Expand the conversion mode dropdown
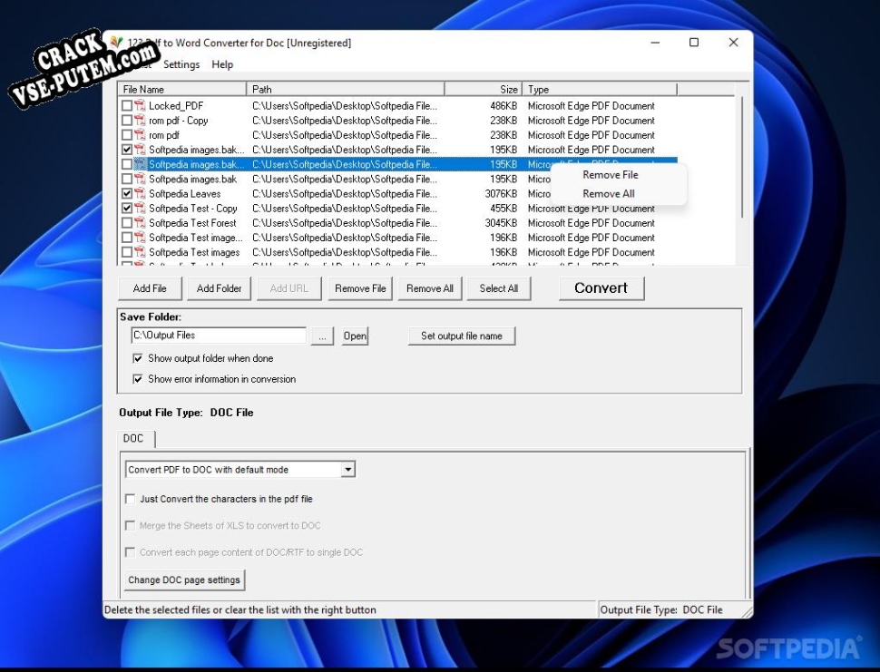The width and height of the screenshot is (880, 672). click(x=347, y=470)
